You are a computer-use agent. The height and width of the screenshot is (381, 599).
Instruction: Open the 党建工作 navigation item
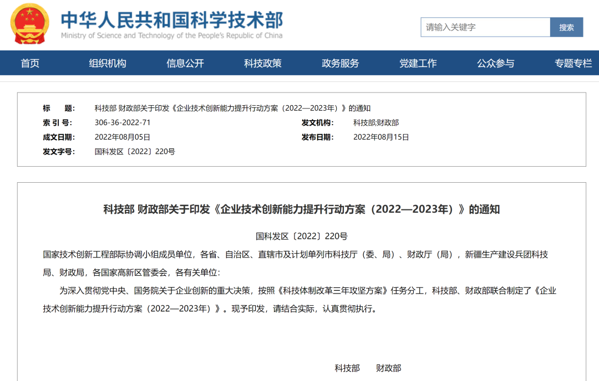coord(418,63)
